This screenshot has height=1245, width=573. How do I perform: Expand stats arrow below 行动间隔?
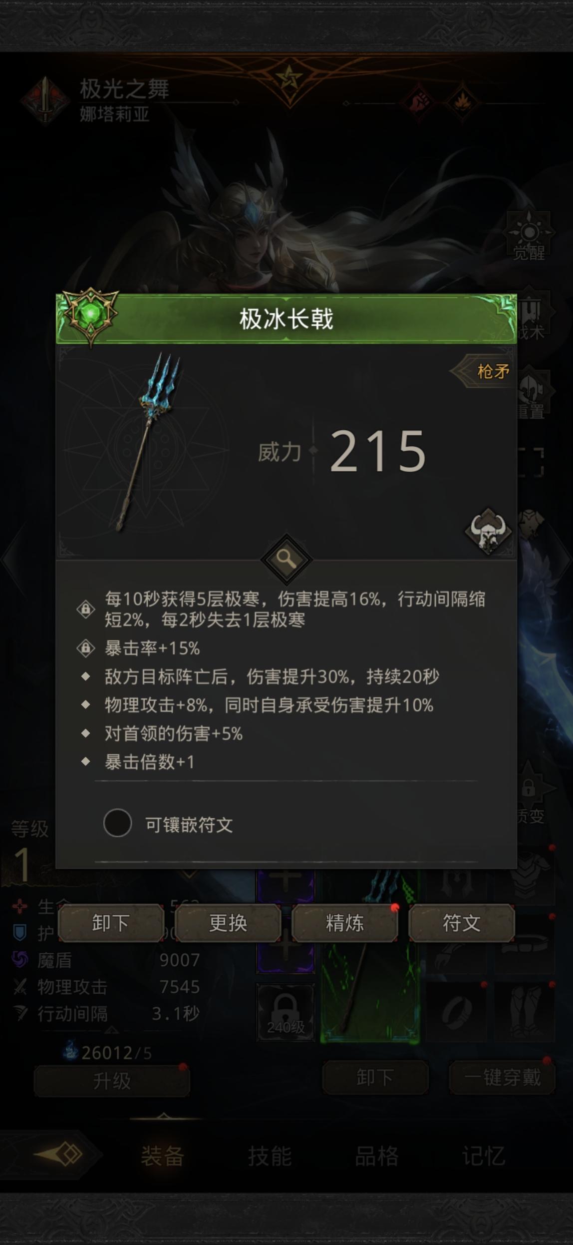coord(111,1030)
